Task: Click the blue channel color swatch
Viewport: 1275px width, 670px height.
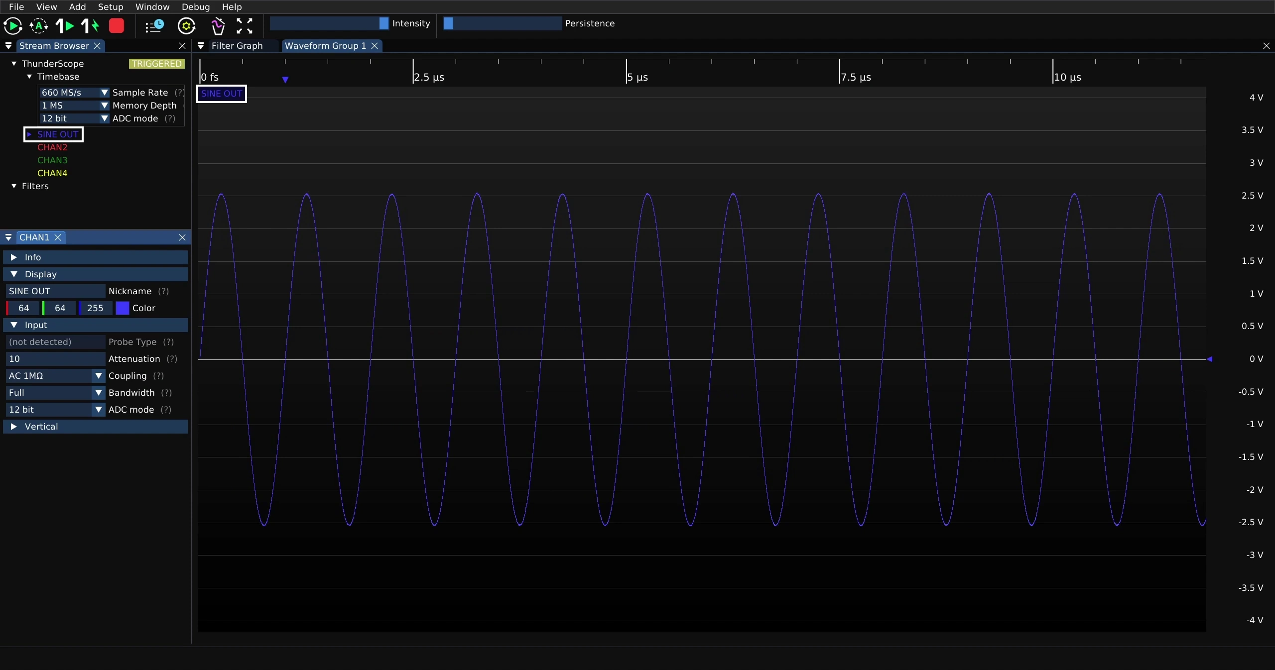Action: 123,308
